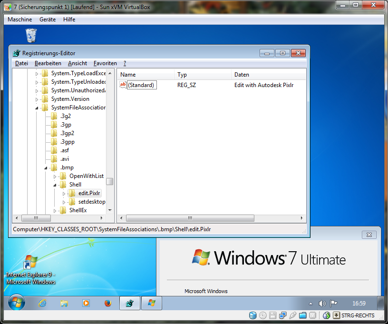Click the host key arrow indicator
This screenshot has width=388, height=324.
pyautogui.click(x=336, y=315)
